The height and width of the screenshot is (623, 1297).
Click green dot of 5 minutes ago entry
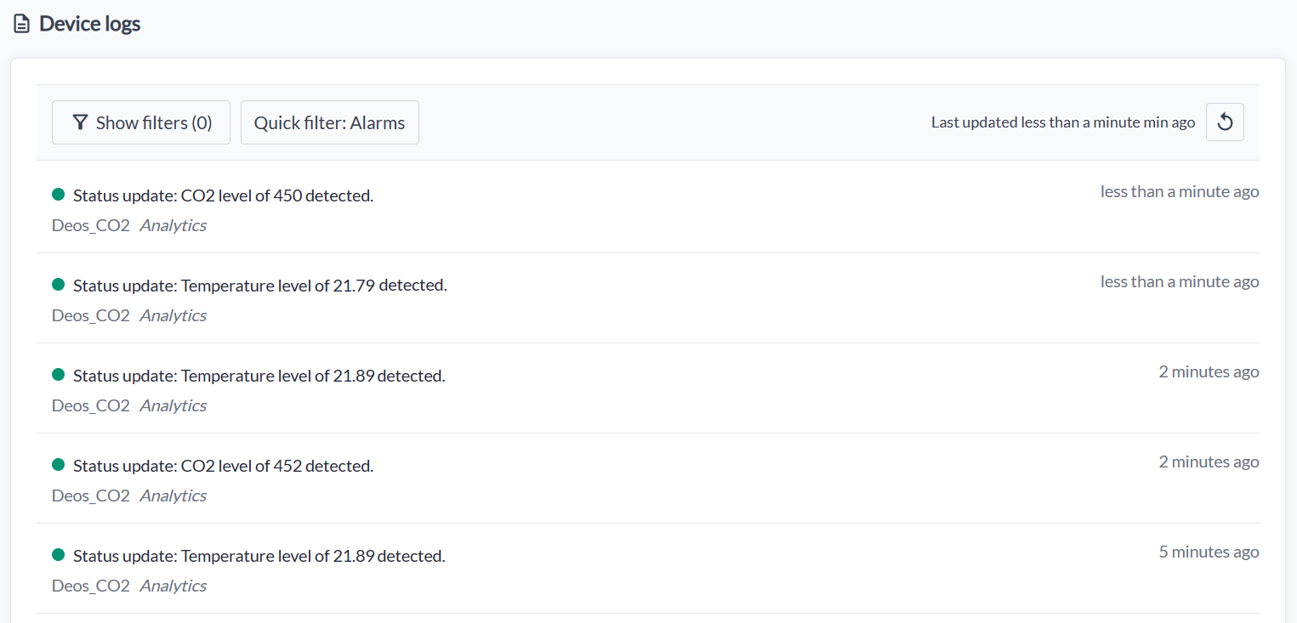(x=59, y=555)
